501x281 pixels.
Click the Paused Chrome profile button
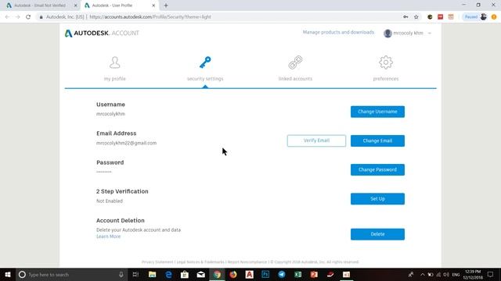(475, 17)
